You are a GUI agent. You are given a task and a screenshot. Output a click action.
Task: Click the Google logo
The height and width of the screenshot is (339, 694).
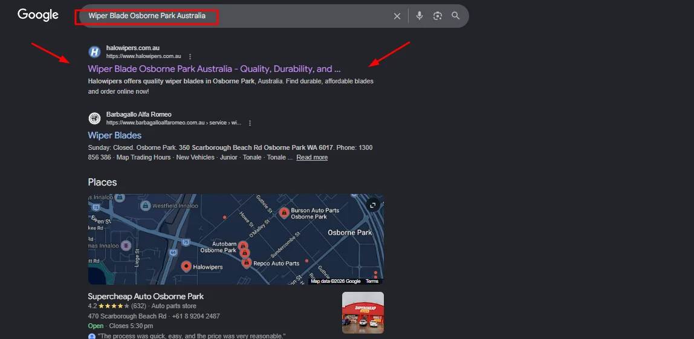37,15
